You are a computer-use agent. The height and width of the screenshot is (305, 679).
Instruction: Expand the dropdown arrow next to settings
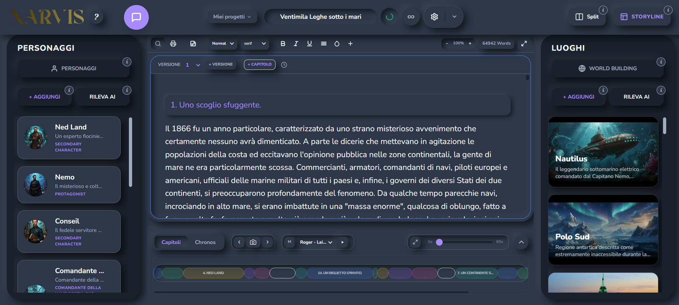454,17
